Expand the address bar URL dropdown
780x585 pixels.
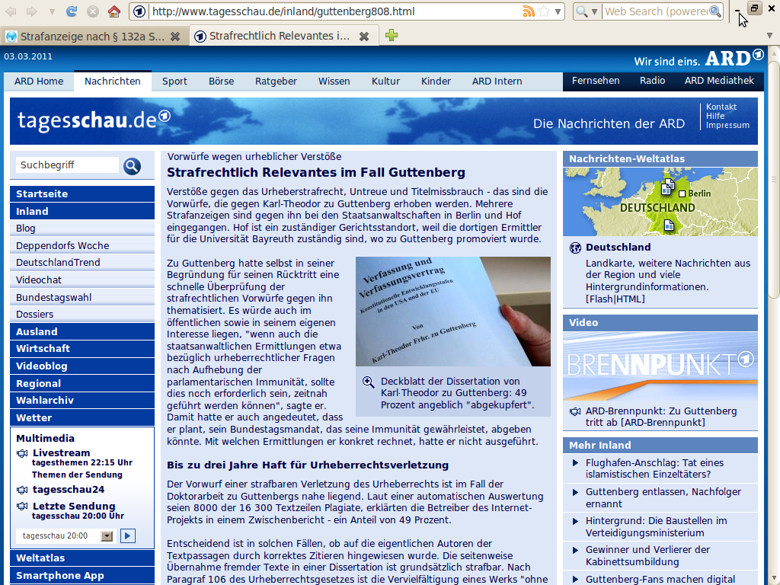558,11
